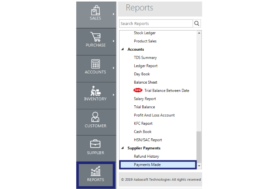Open the Inventory worker icon
The height and width of the screenshot is (189, 278).
(x=95, y=91)
